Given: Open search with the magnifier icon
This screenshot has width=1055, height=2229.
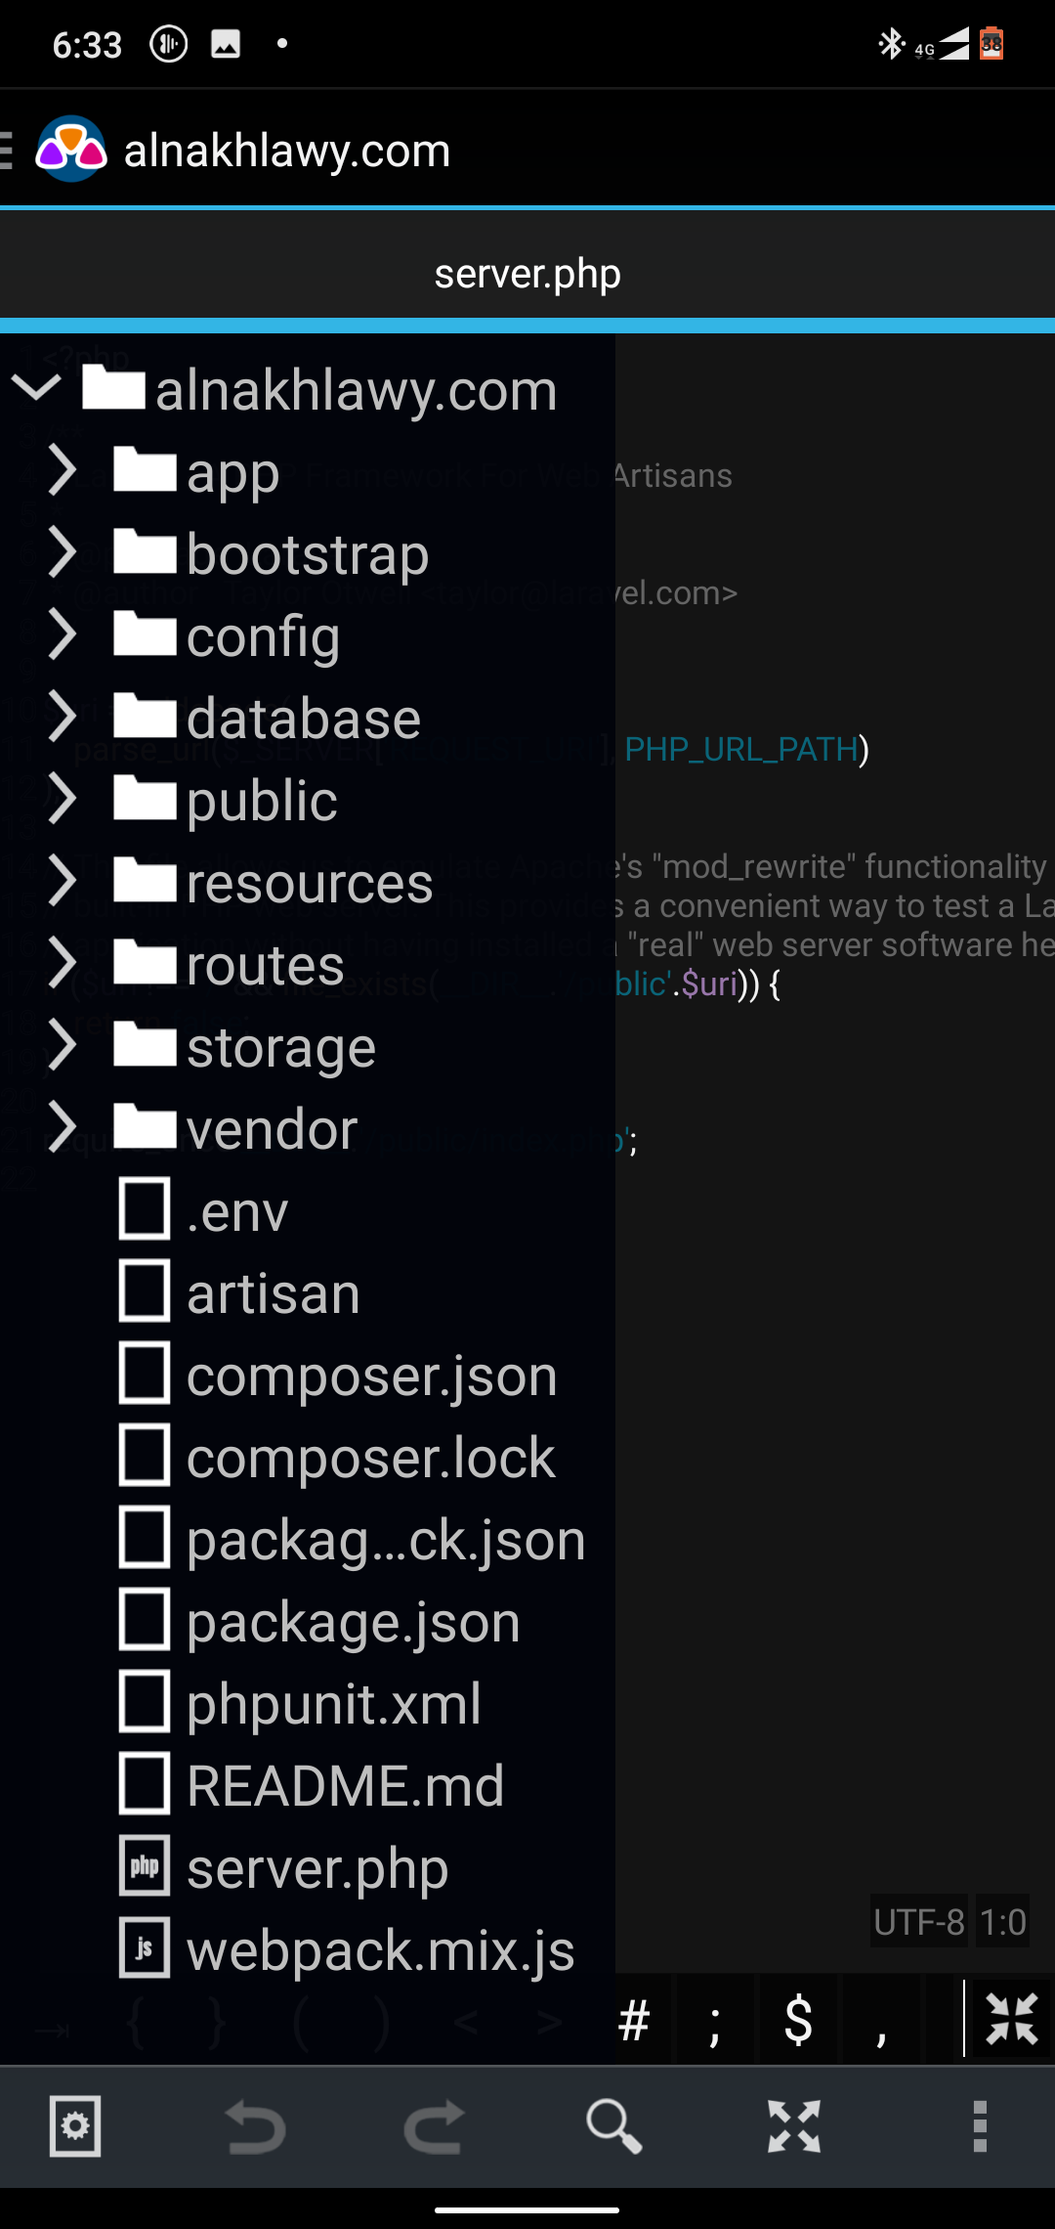Looking at the screenshot, I should click(x=613, y=2126).
